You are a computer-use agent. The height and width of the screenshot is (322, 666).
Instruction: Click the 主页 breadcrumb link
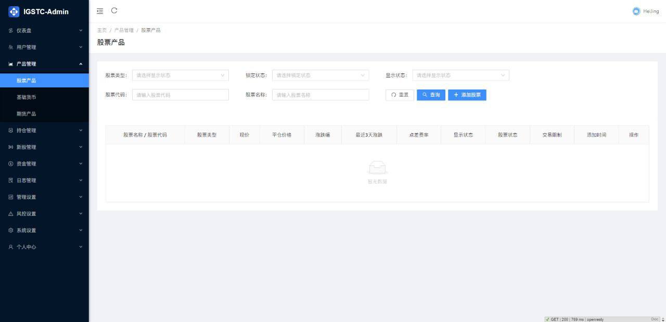102,30
